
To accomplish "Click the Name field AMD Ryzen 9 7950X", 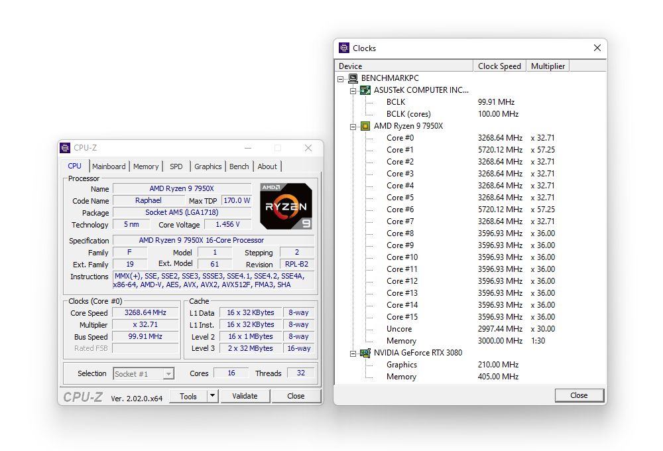I will click(182, 189).
